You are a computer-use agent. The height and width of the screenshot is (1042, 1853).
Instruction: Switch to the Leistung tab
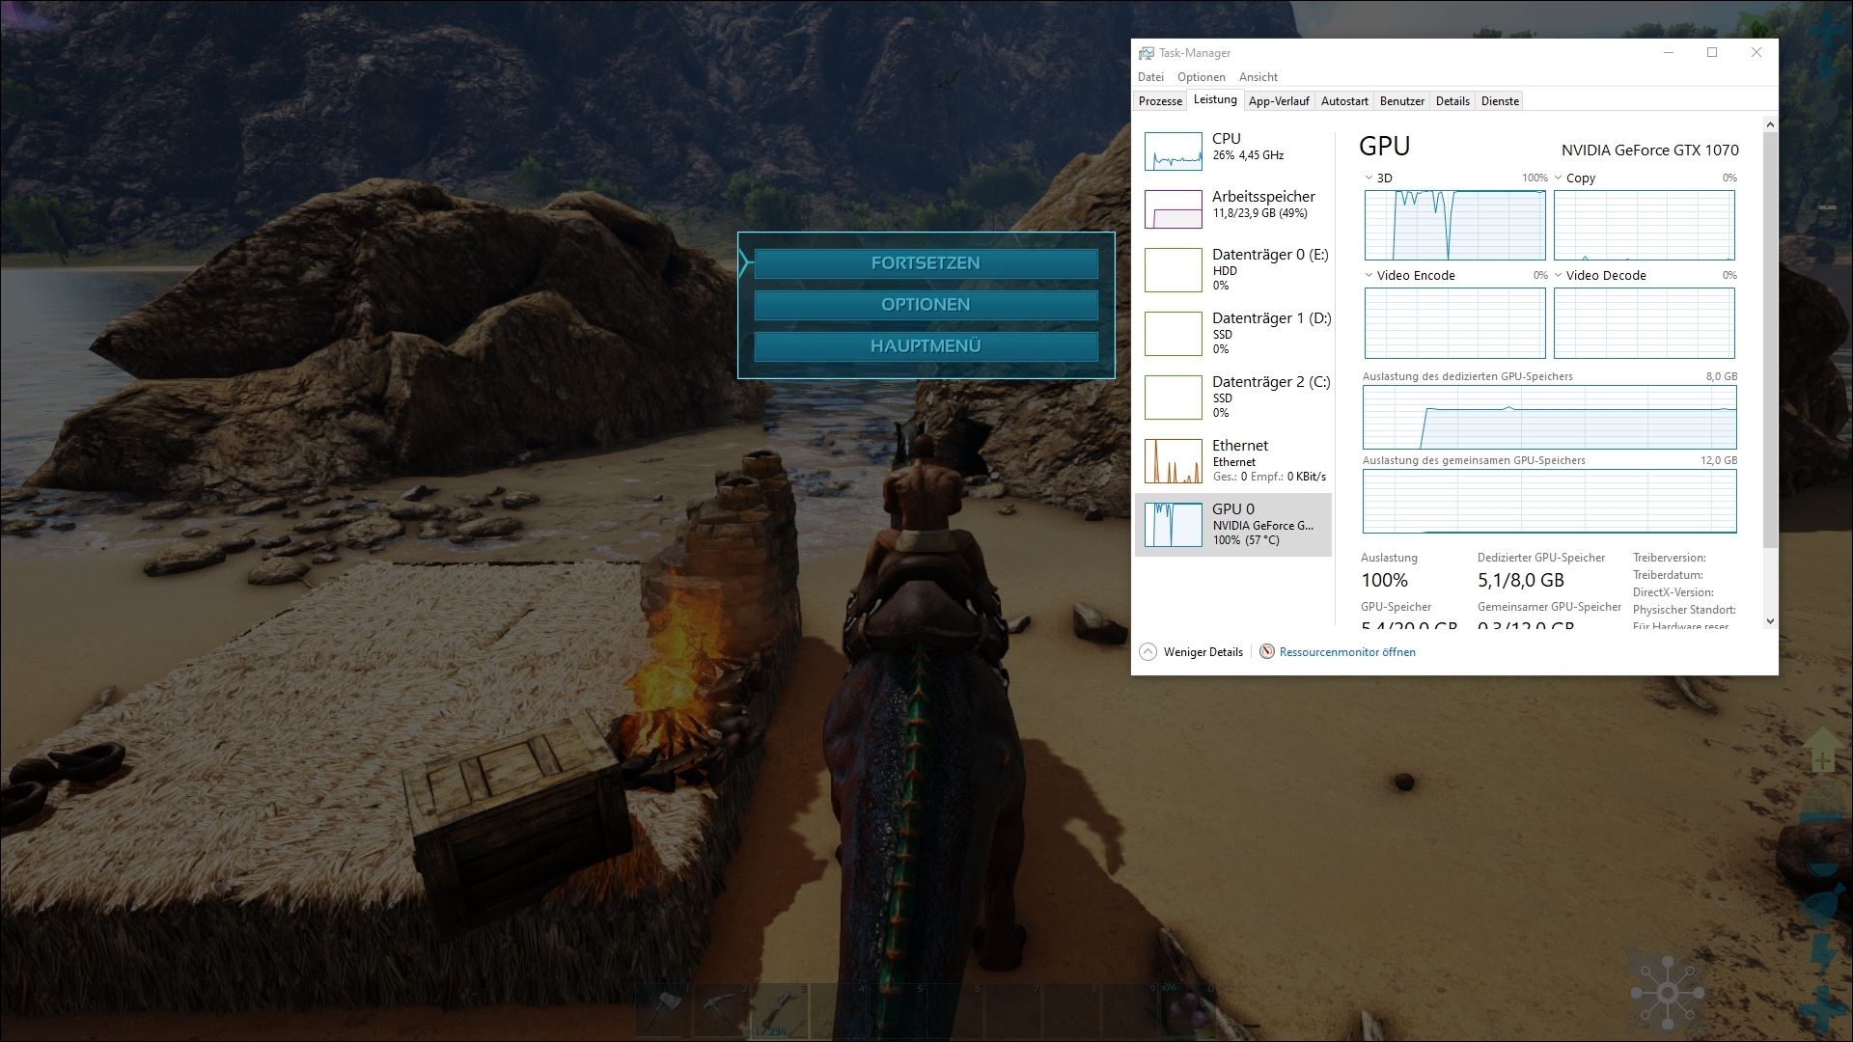pyautogui.click(x=1215, y=99)
